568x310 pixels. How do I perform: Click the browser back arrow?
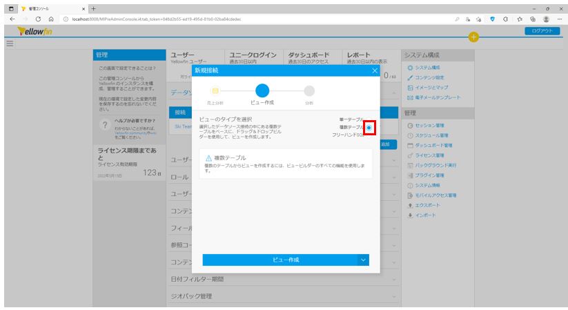(x=12, y=19)
